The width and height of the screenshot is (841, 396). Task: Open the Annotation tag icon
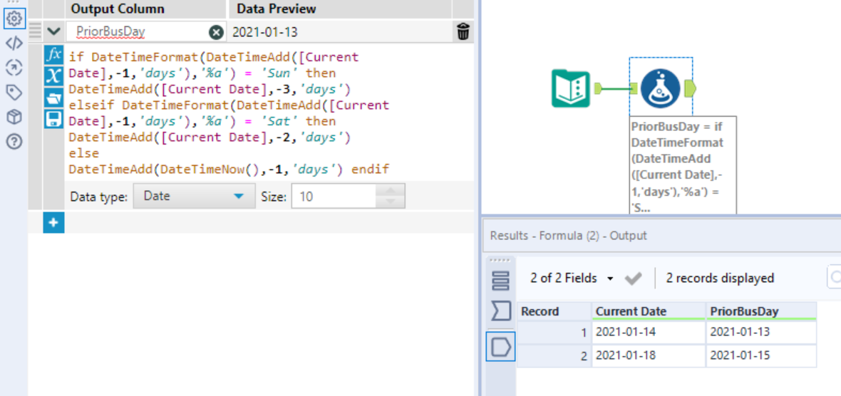click(x=14, y=93)
